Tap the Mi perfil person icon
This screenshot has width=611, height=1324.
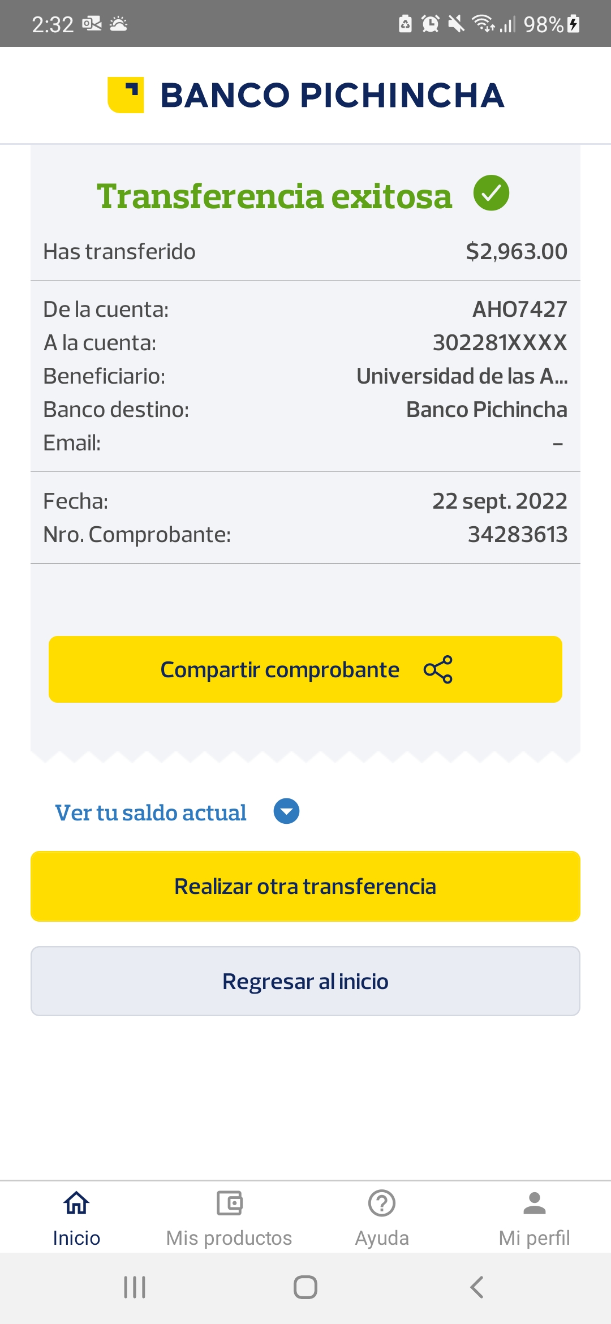tap(534, 1203)
